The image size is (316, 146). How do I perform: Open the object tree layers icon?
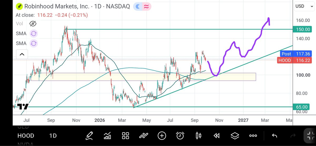235,136
